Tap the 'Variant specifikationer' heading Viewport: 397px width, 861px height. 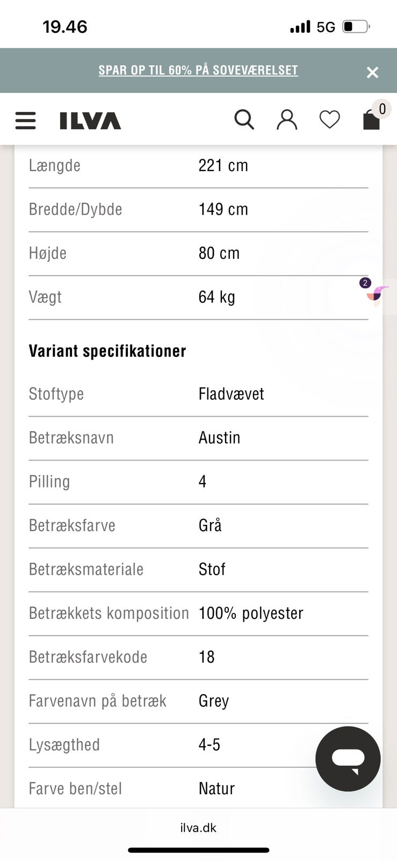(107, 351)
